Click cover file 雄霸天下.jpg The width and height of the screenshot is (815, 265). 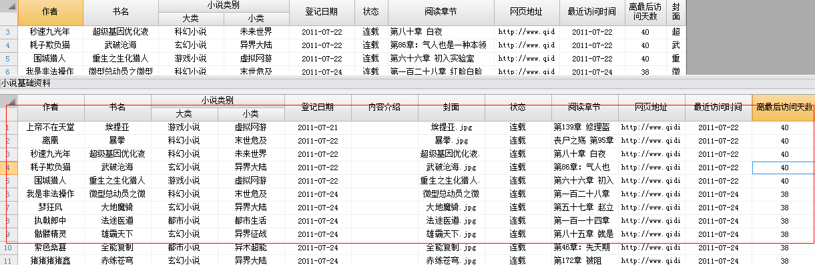(x=451, y=234)
